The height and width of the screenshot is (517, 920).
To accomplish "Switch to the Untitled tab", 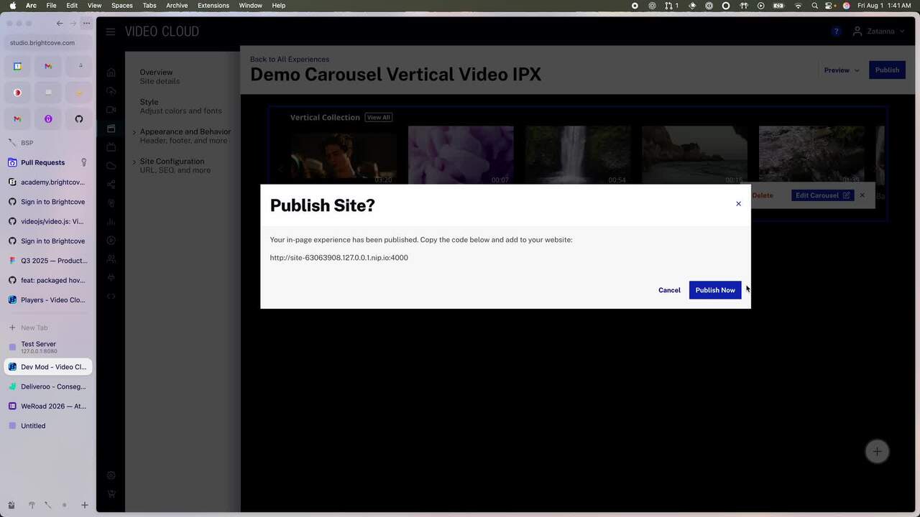I will point(49,426).
